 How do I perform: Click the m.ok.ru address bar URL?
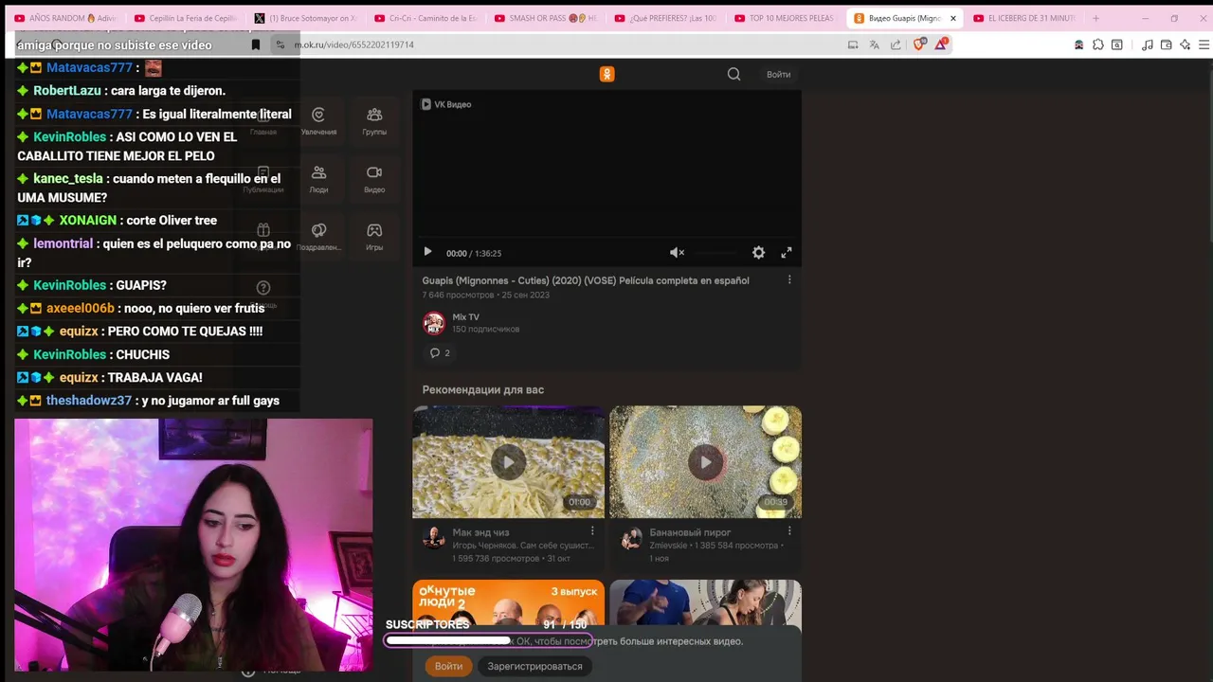coord(353,45)
